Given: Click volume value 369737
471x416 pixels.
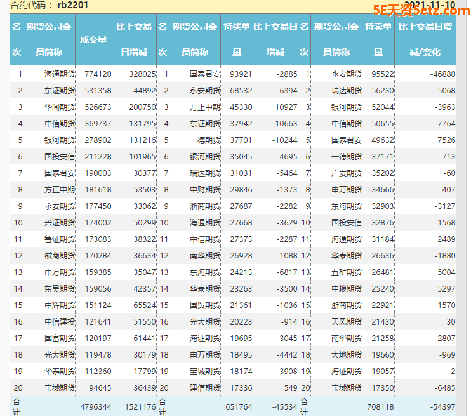Looking at the screenshot, I should click(x=98, y=124).
